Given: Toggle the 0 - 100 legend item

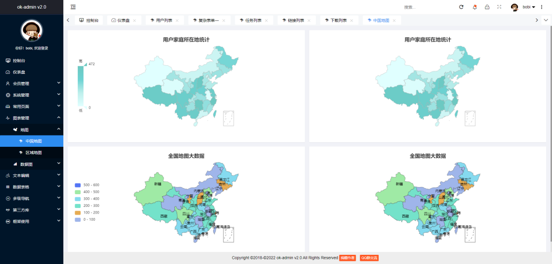Looking at the screenshot, I should coord(86,220).
